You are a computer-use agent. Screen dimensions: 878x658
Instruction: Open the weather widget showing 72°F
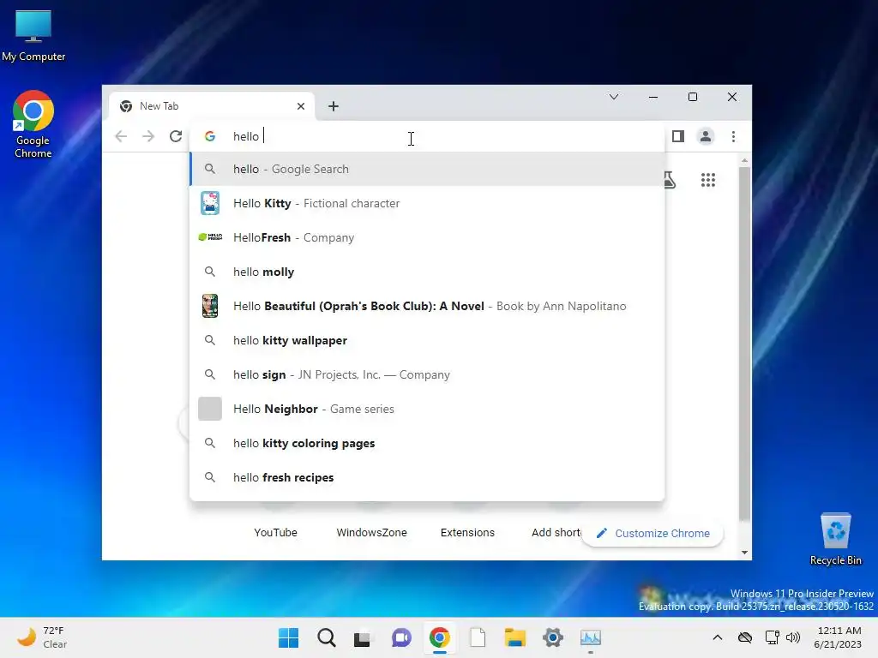(42, 637)
